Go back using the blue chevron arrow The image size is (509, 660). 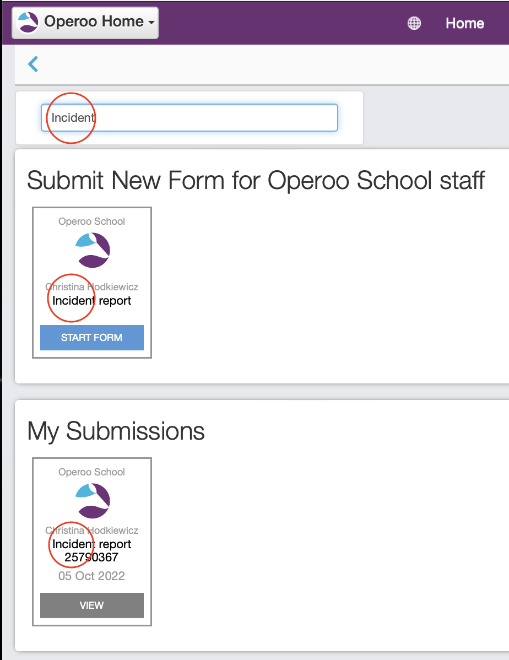pos(33,64)
